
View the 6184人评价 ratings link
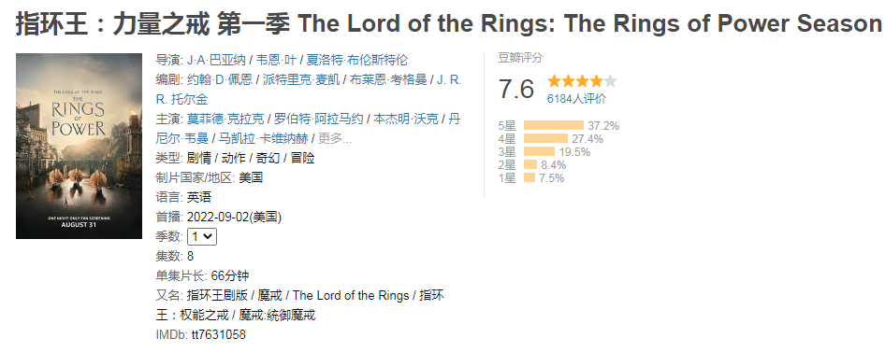coord(576,99)
